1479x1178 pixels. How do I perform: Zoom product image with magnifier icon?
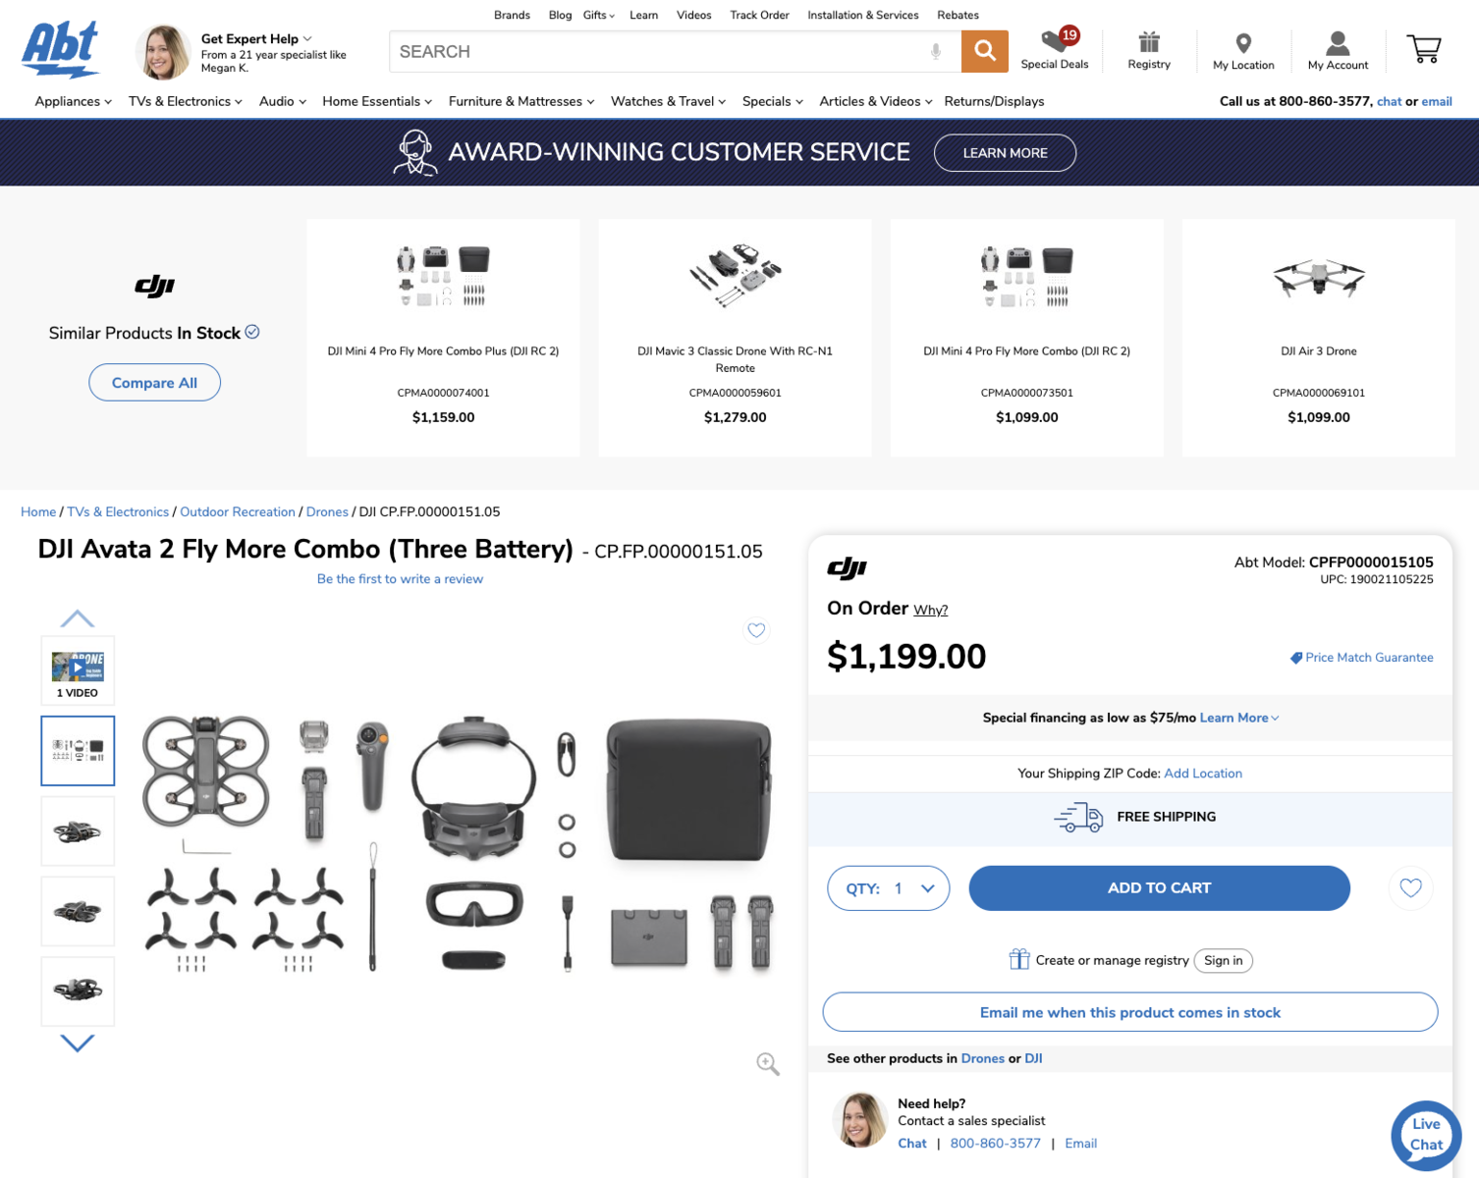tap(768, 1064)
